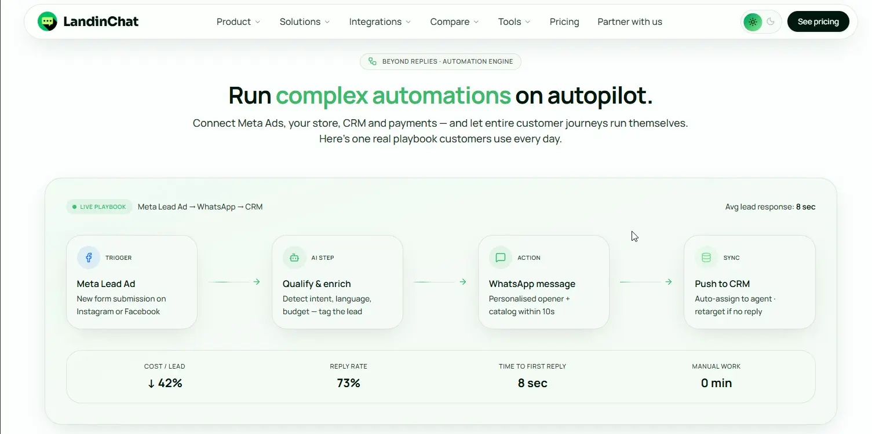The height and width of the screenshot is (434, 872).
Task: Select the Meta Lead Ad card title
Action: (x=106, y=284)
